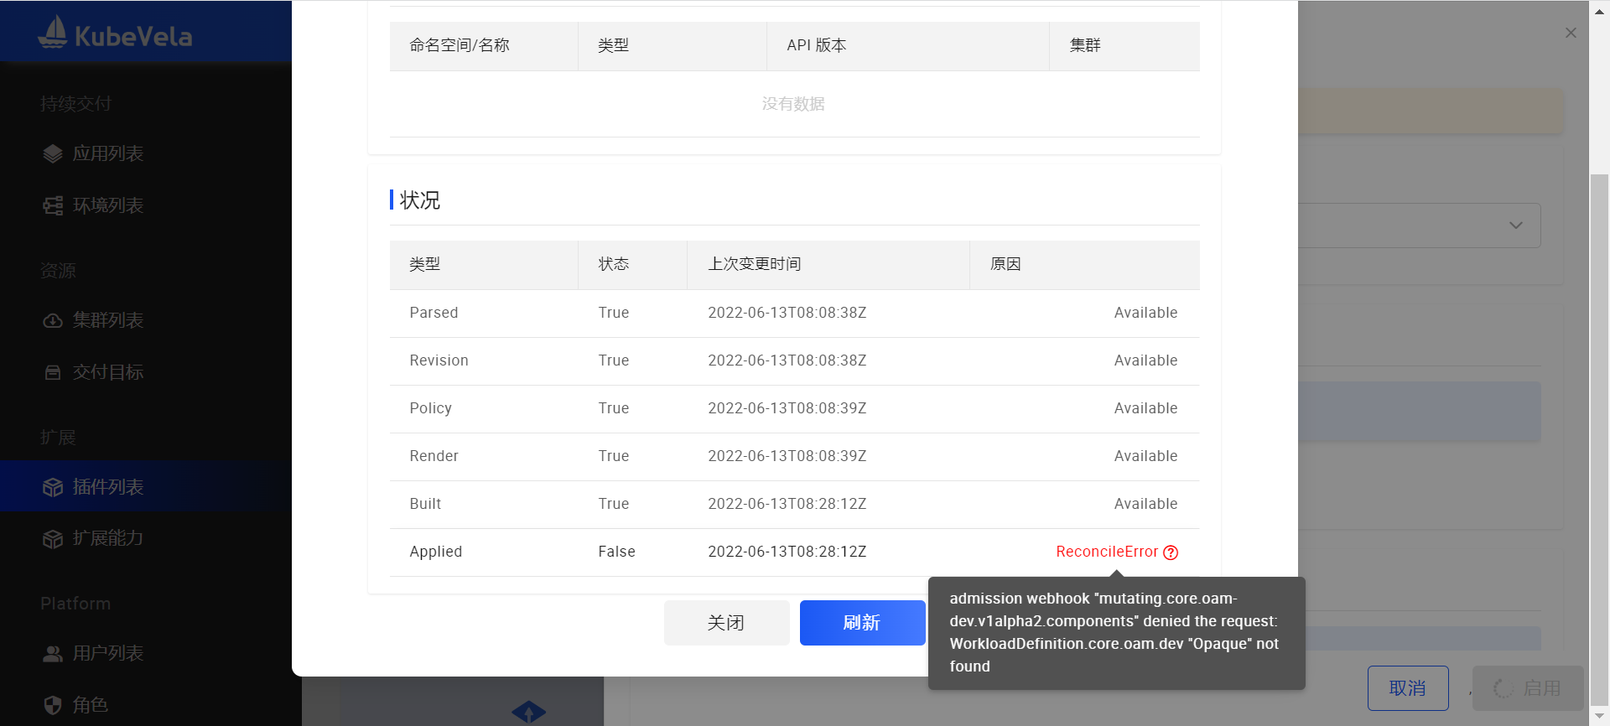The height and width of the screenshot is (726, 1610).
Task: Open 用户列表 people icon
Action: 53,653
